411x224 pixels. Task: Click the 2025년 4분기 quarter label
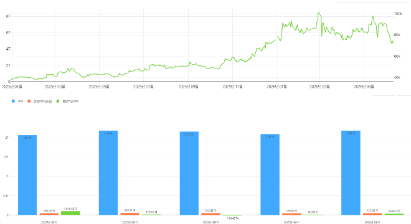tap(291, 222)
